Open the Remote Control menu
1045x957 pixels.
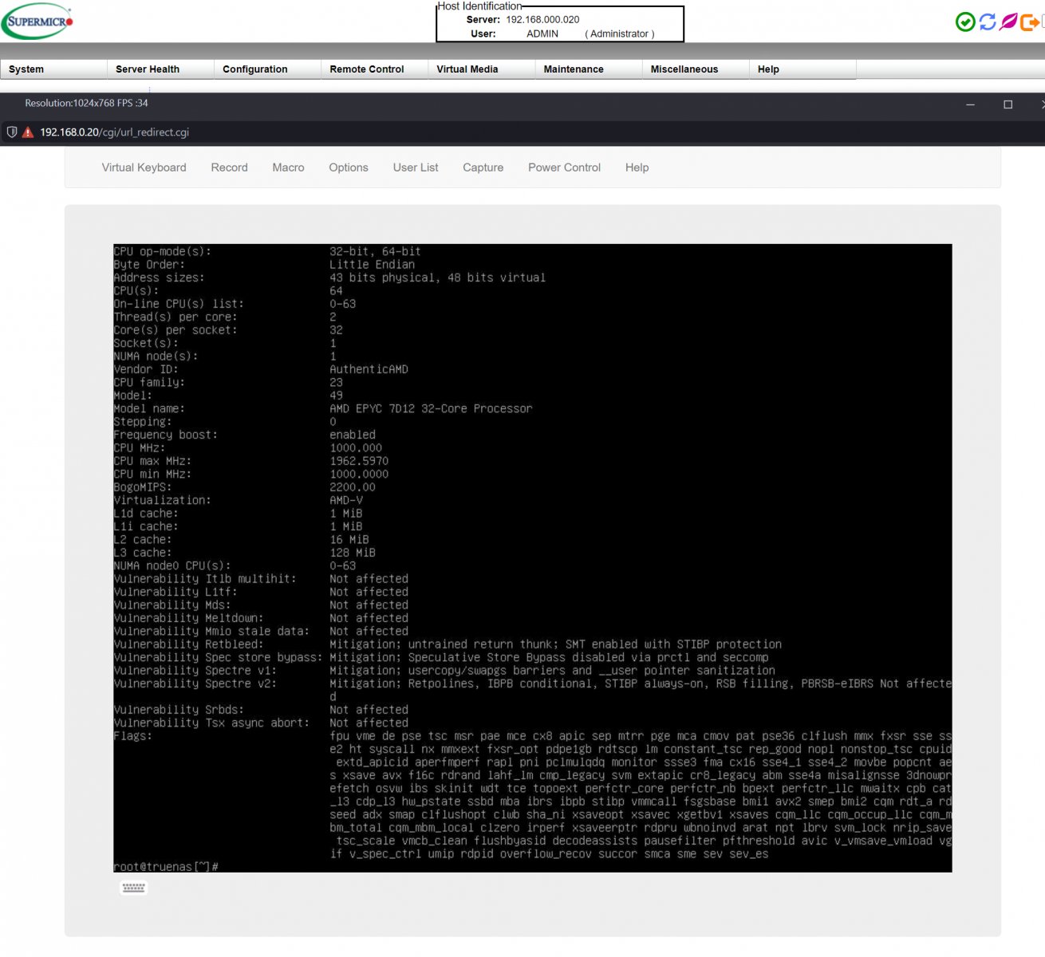pyautogui.click(x=374, y=69)
